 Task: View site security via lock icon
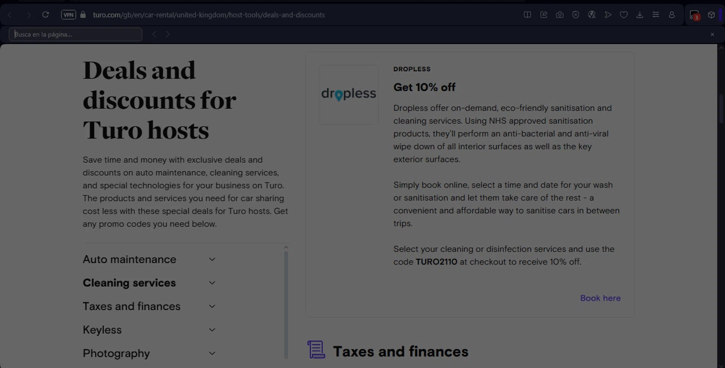tap(83, 15)
